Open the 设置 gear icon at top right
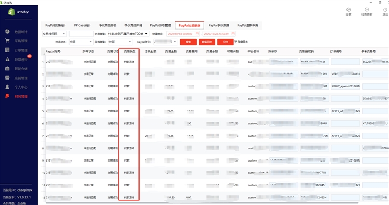The height and width of the screenshot is (205, 389). click(x=349, y=10)
